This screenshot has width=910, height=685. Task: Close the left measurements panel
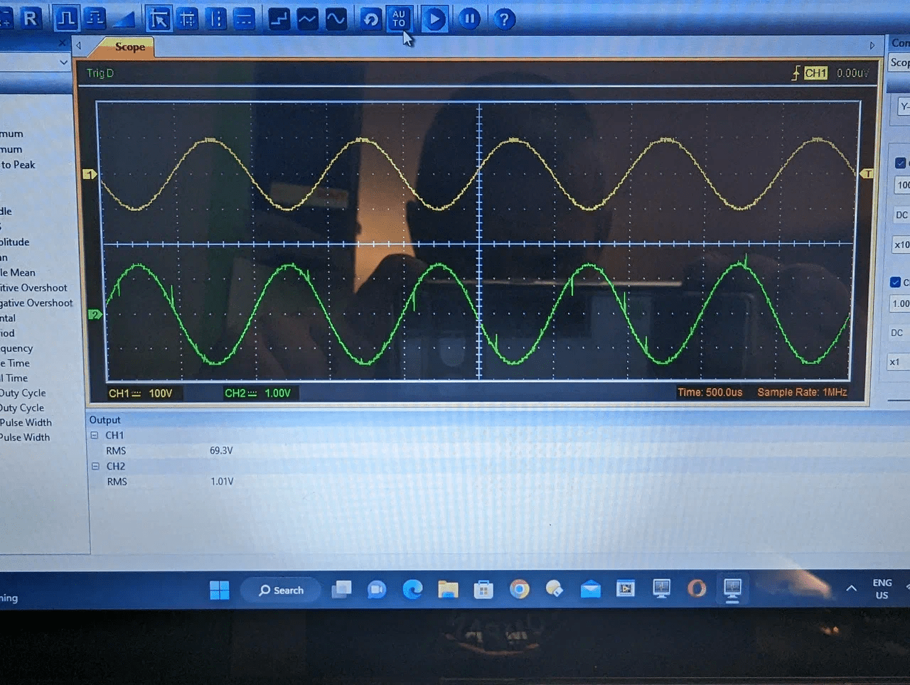[62, 43]
